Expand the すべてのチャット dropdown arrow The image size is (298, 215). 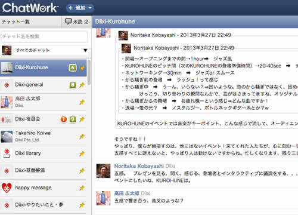tap(85, 50)
